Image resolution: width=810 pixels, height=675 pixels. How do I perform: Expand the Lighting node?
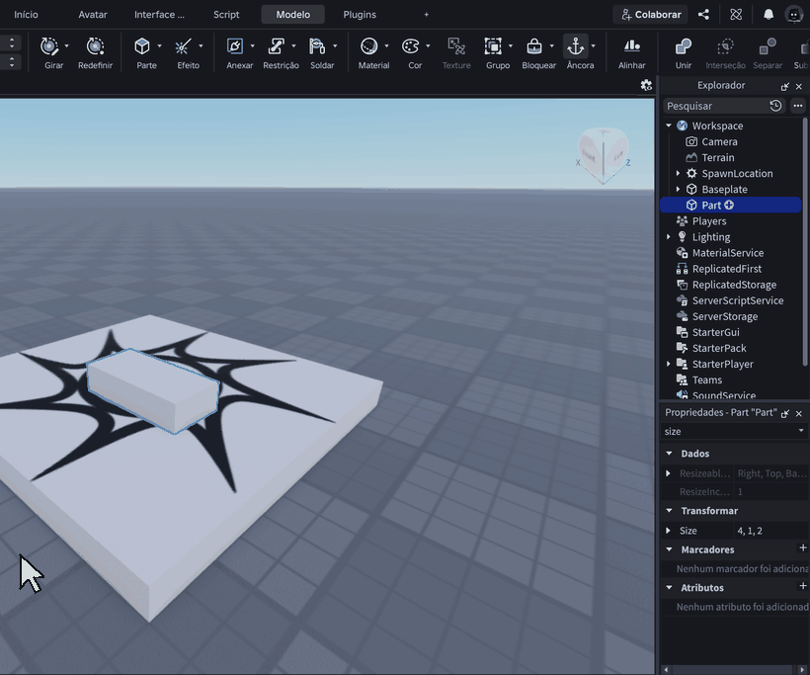point(669,237)
